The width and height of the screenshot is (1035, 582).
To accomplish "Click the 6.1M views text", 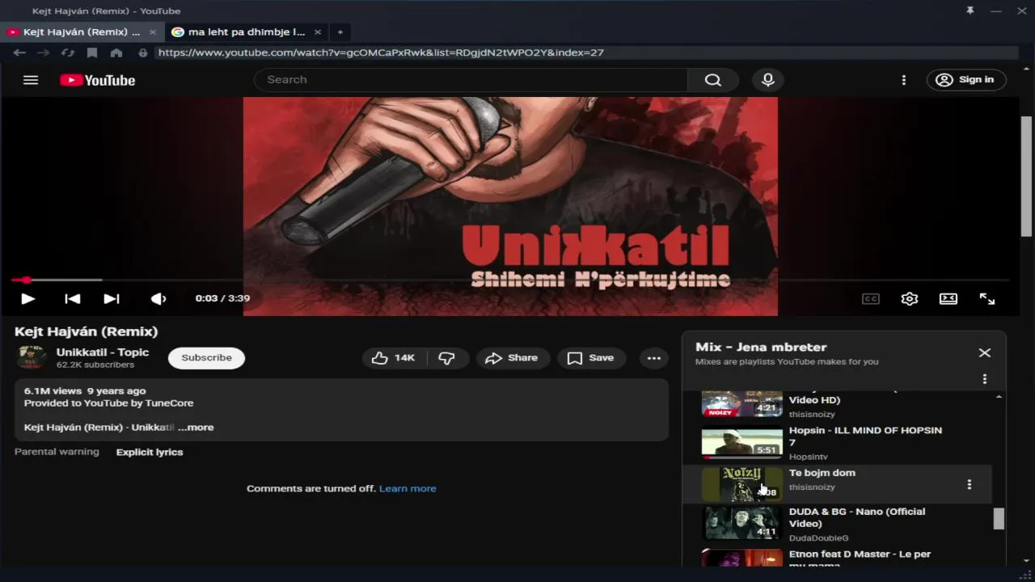I will click(53, 390).
